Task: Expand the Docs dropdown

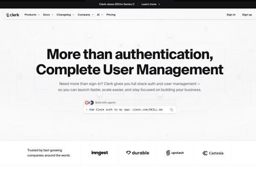Action: click(48, 15)
